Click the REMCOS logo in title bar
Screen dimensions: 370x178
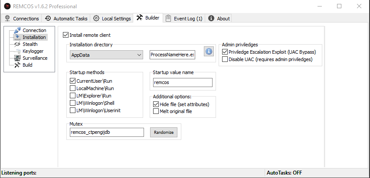7,6
